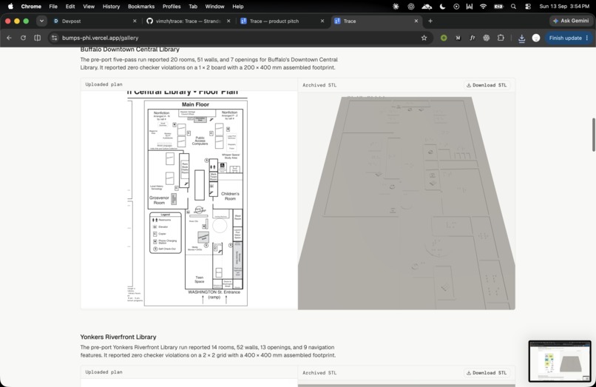Click the first Archived STL label
The image size is (596, 387).
point(319,85)
